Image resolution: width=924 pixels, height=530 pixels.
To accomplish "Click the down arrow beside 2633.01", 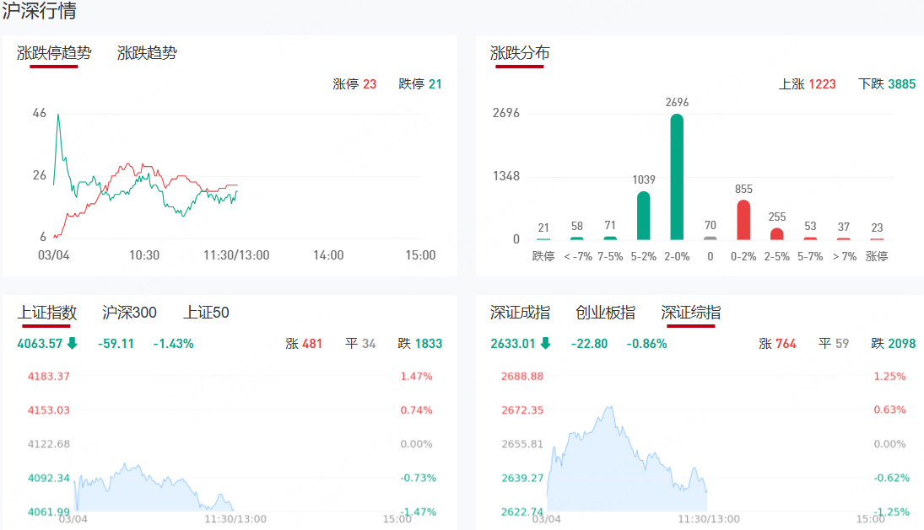I will [545, 343].
